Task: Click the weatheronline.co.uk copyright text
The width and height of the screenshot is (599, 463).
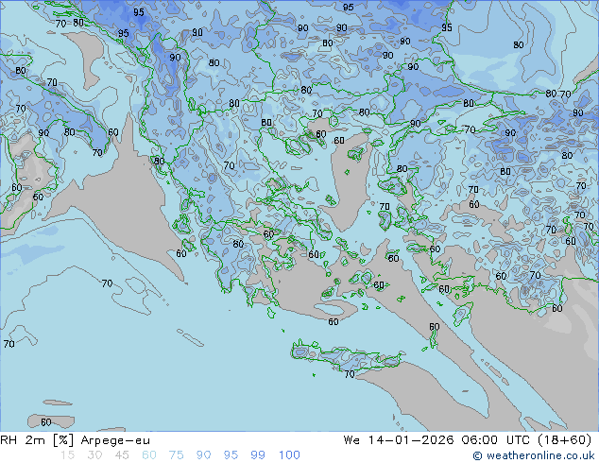Action: tap(534, 455)
